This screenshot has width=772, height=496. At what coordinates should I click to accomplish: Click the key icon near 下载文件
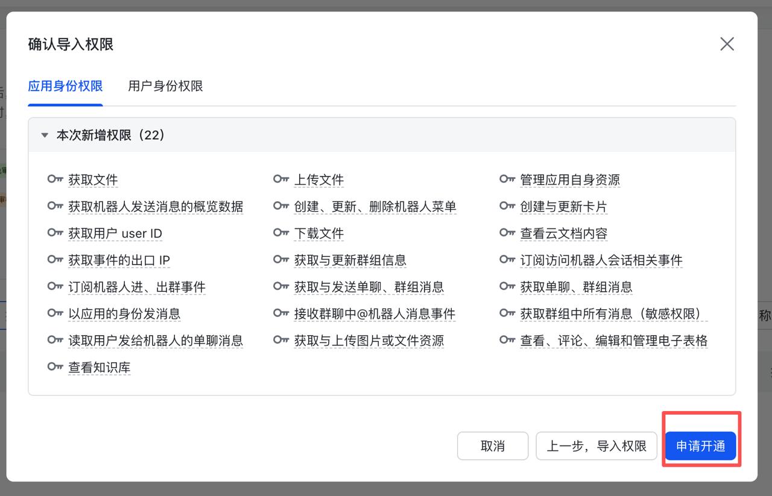pyautogui.click(x=281, y=233)
